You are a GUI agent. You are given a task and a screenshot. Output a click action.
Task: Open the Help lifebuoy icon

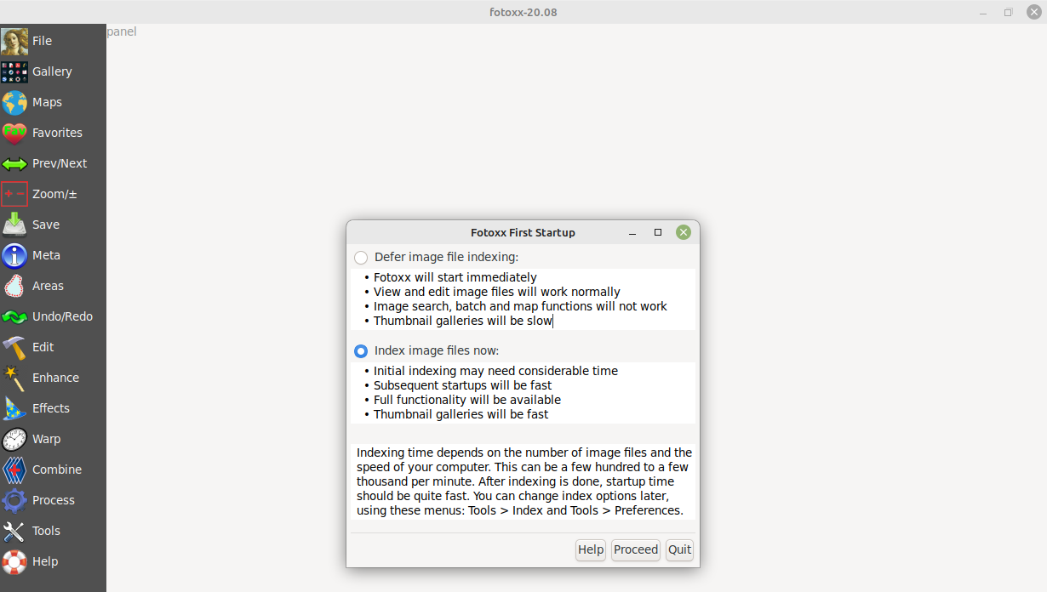14,561
